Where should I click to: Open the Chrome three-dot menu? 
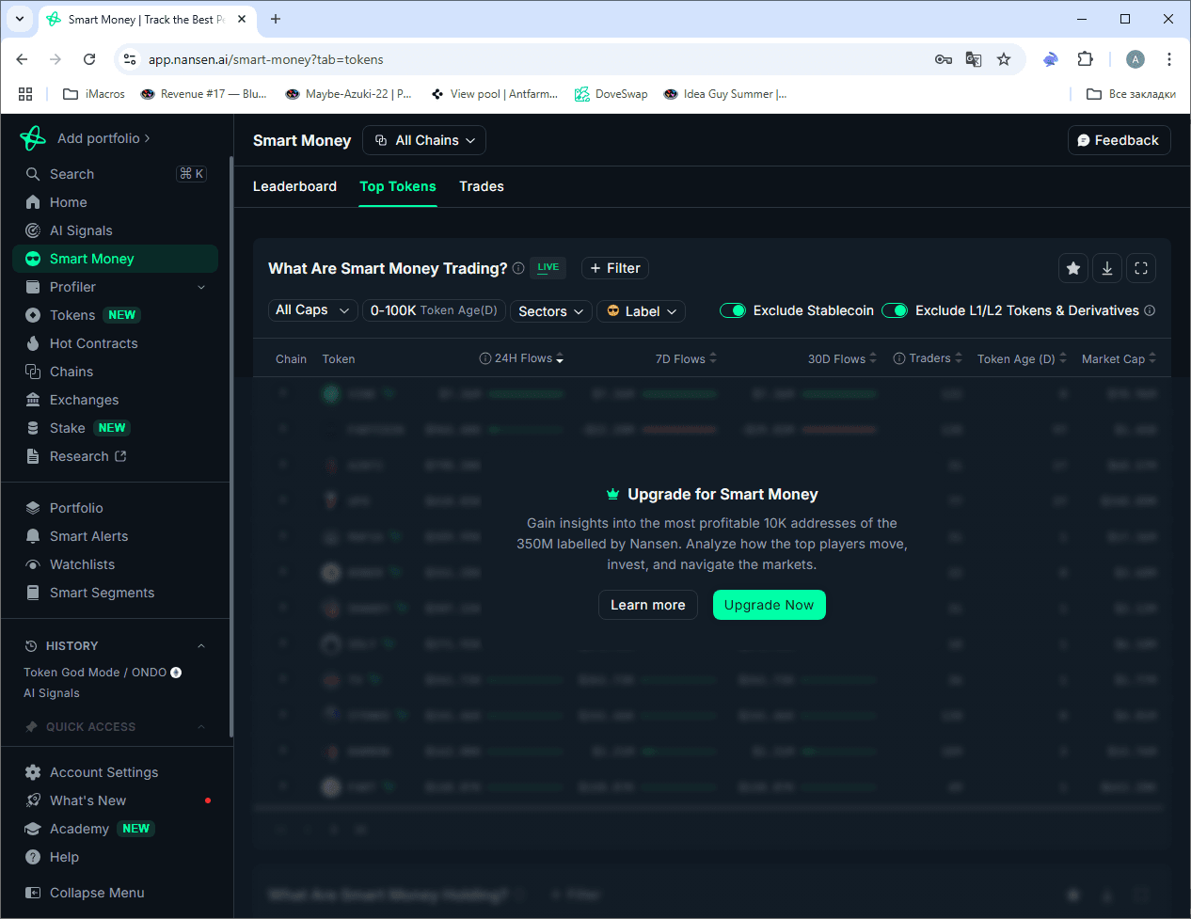point(1169,59)
